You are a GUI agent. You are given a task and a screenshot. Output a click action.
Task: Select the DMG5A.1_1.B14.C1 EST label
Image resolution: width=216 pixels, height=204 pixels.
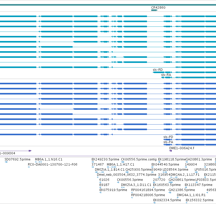[110, 170]
